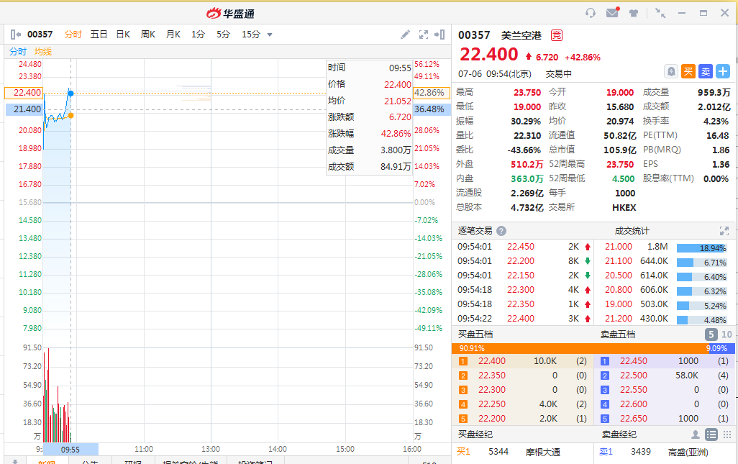Click help icon beside 逐笔交易
738x464 pixels.
(501, 231)
